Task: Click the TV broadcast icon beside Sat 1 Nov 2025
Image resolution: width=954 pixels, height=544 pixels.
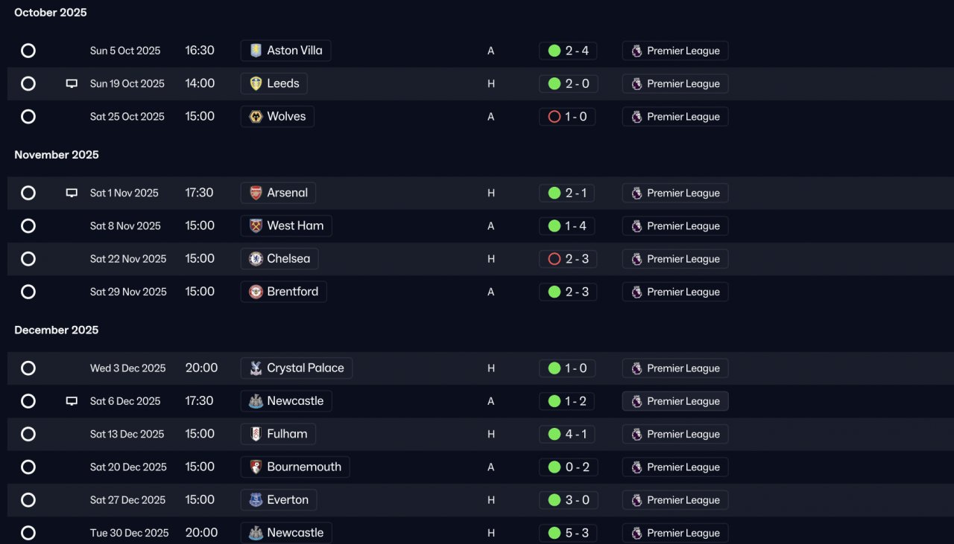Action: pos(72,193)
